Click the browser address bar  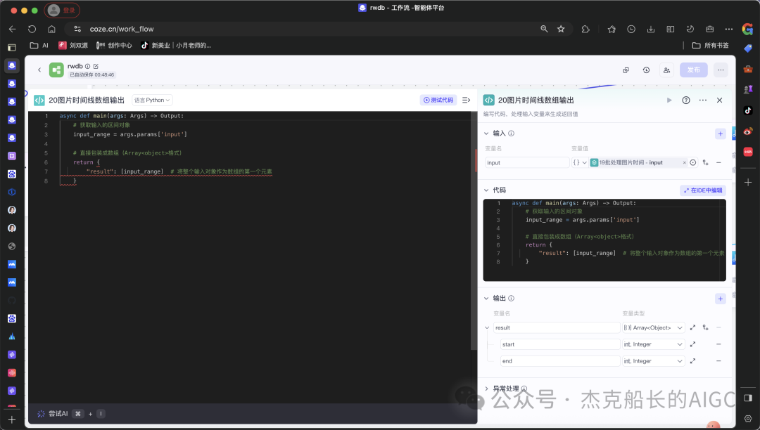pyautogui.click(x=310, y=29)
